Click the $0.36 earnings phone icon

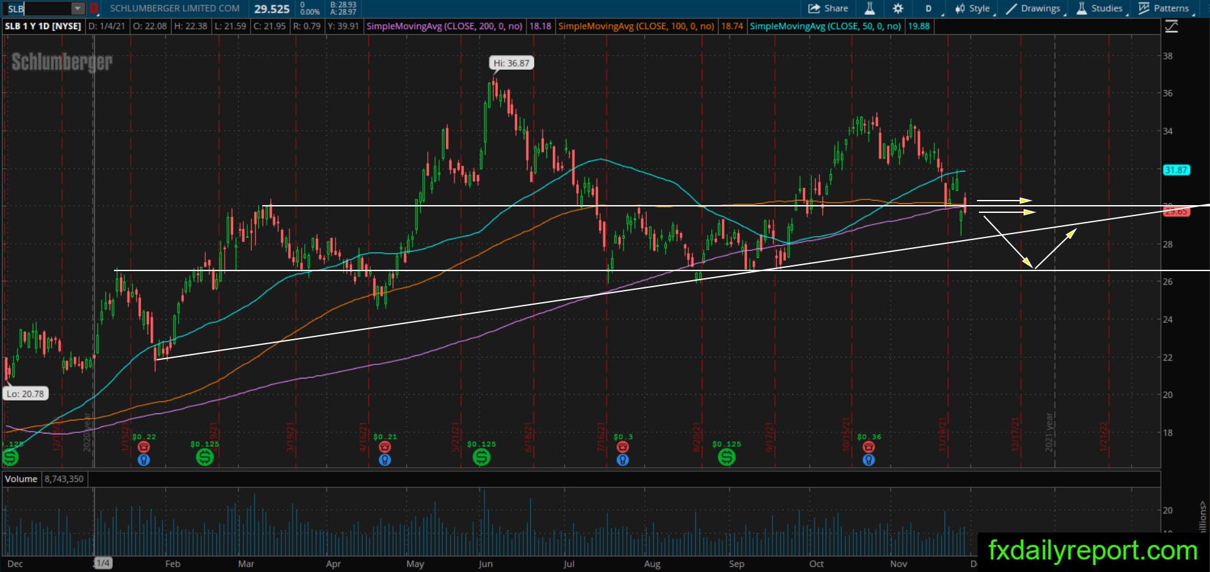coord(869,447)
